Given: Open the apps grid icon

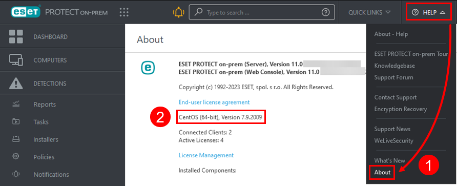Looking at the screenshot, I should coord(124,12).
